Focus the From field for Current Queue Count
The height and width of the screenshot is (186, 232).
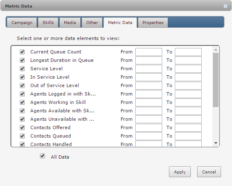149,52
